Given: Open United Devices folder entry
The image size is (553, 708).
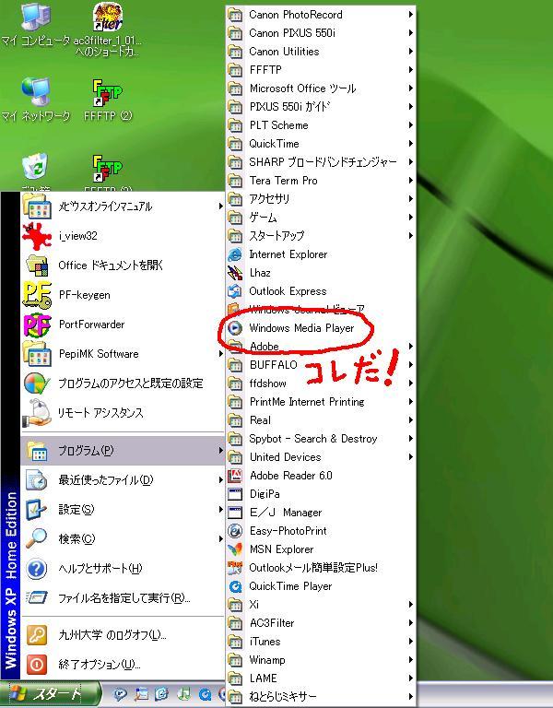Looking at the screenshot, I should tap(321, 457).
